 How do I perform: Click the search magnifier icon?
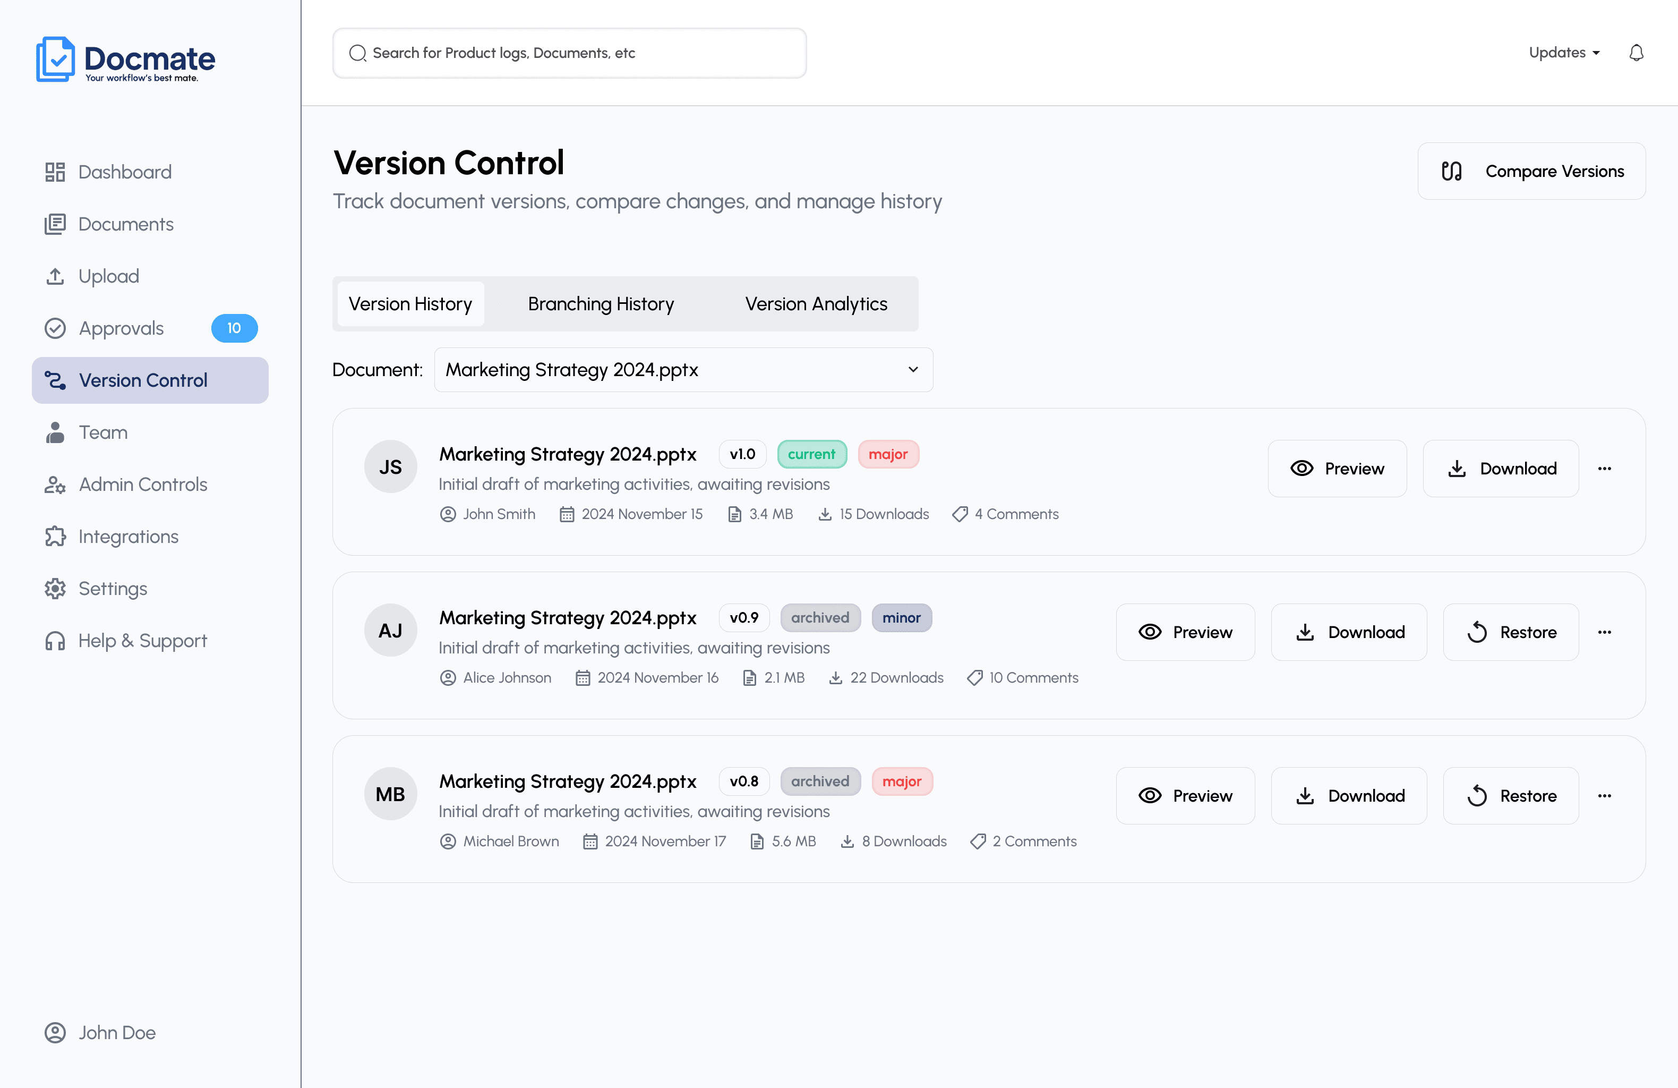click(x=357, y=53)
